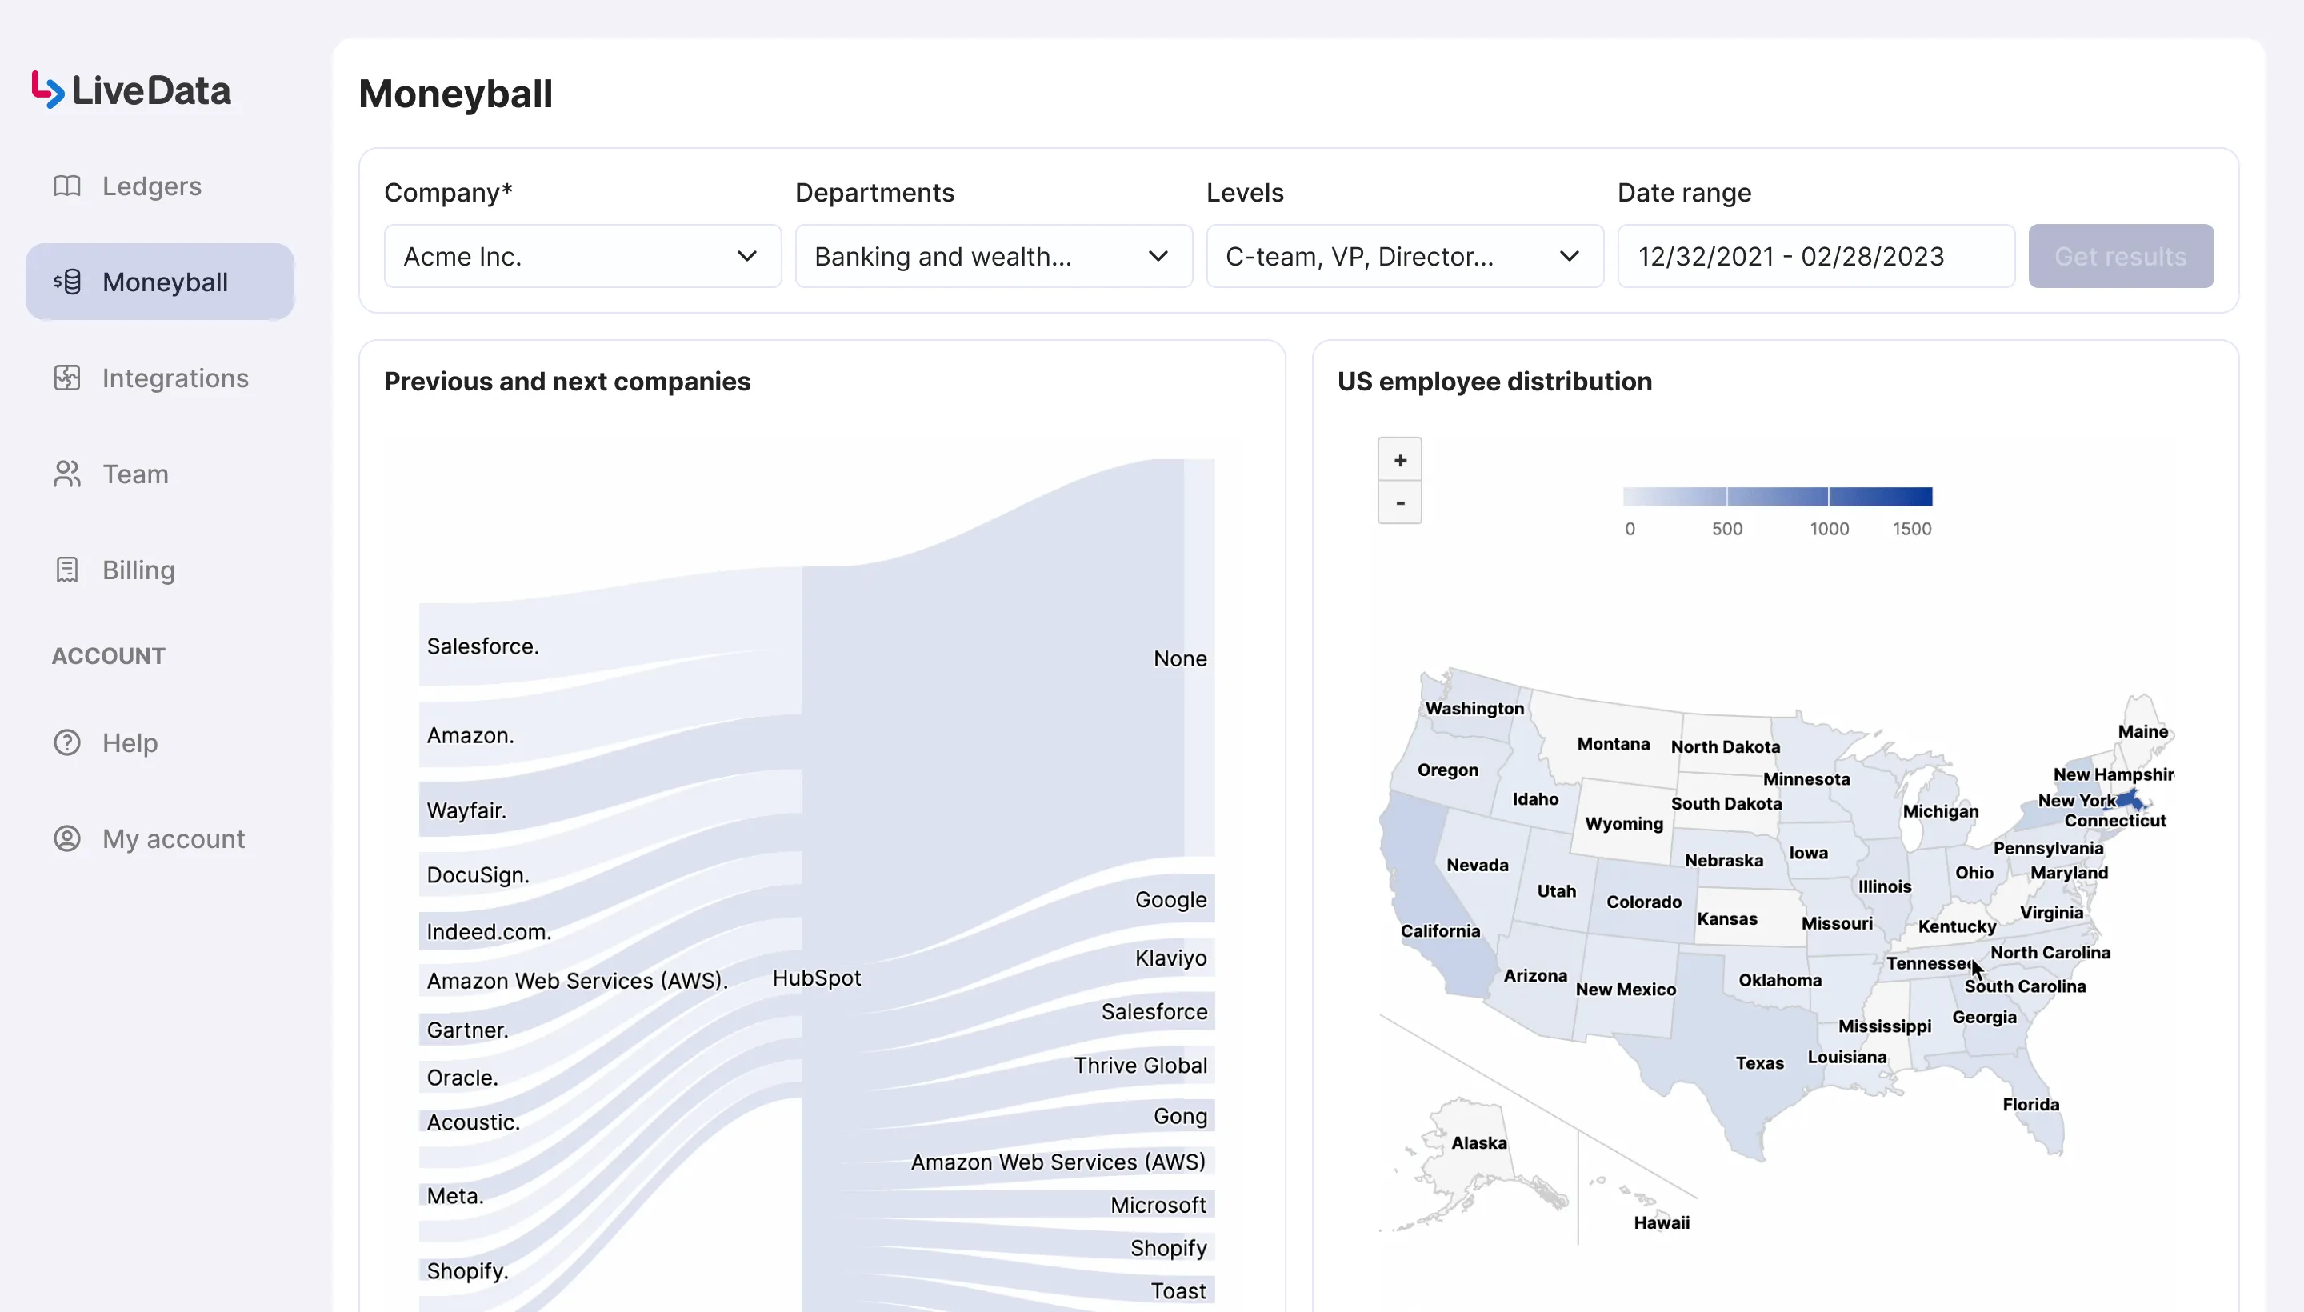Zoom in the map with plus button
Viewport: 2304px width, 1312px height.
click(1399, 461)
